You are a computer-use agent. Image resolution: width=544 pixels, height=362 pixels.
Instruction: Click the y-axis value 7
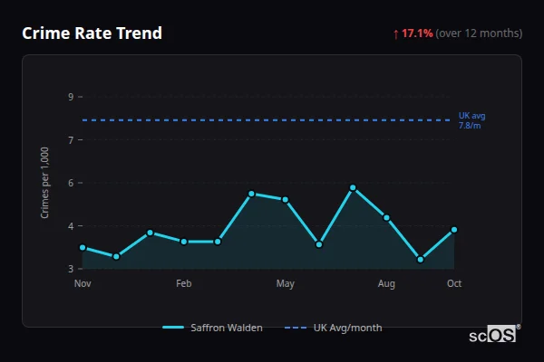tap(71, 140)
